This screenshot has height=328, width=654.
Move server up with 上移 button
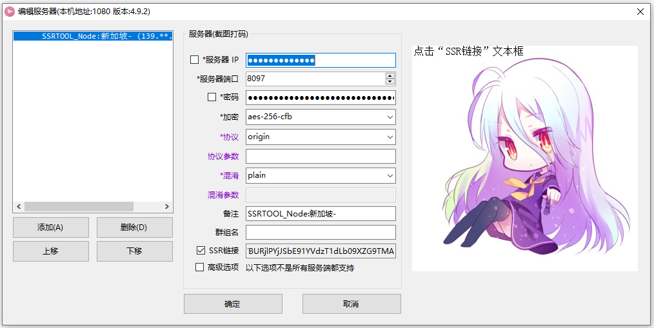click(x=51, y=251)
